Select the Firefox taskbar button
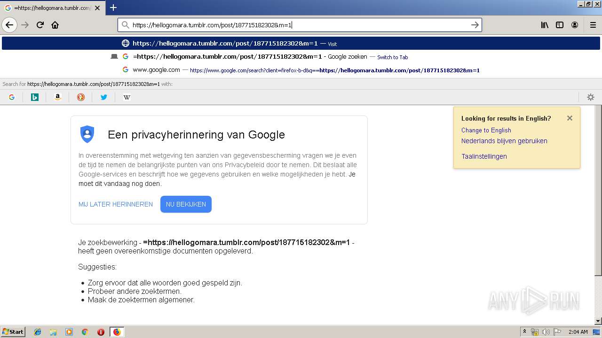 [x=117, y=332]
